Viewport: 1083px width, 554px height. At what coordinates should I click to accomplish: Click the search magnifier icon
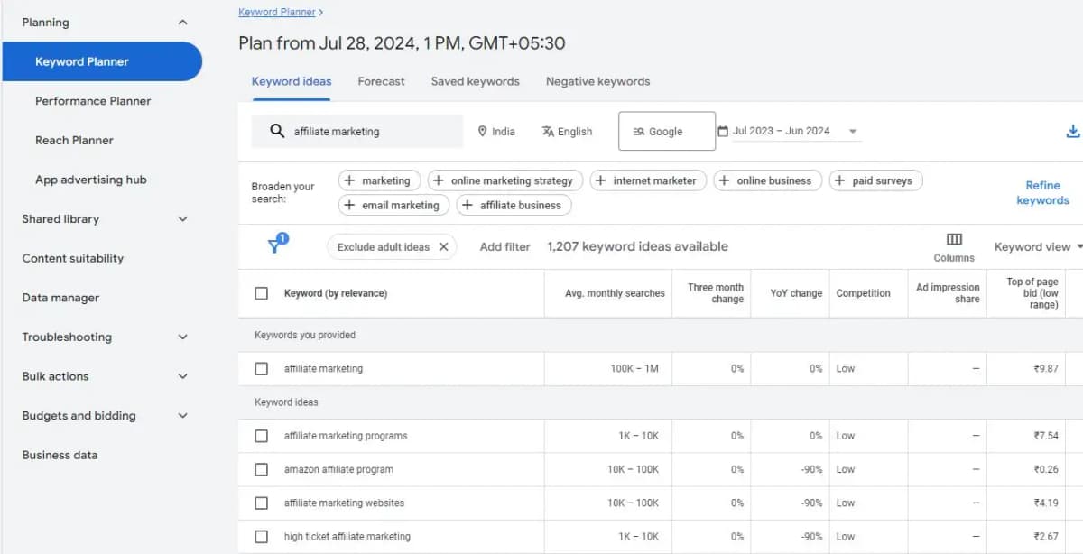277,131
